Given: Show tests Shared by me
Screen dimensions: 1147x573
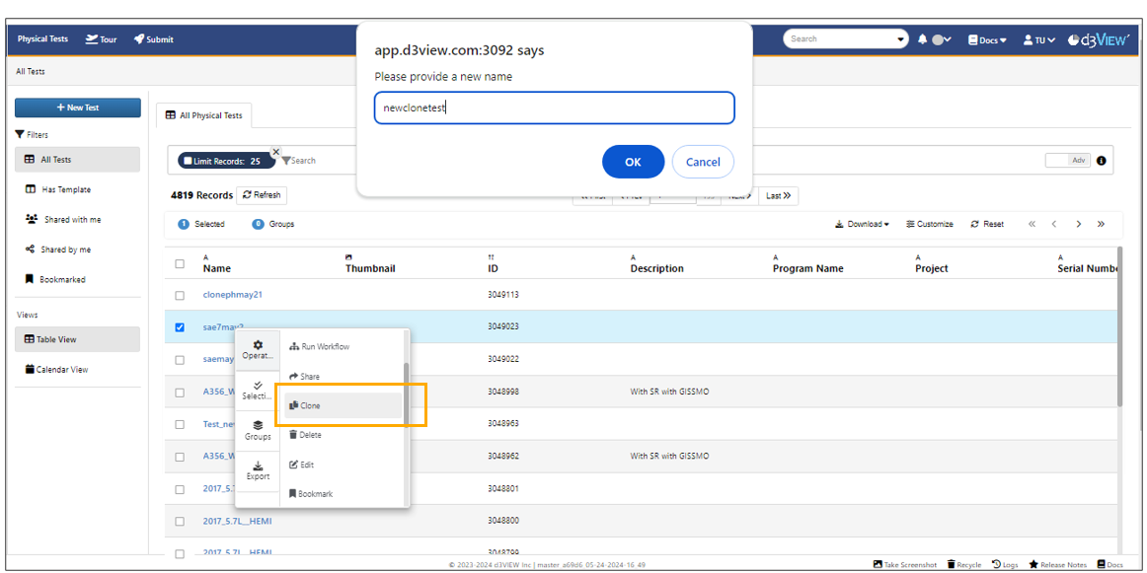Looking at the screenshot, I should click(78, 250).
